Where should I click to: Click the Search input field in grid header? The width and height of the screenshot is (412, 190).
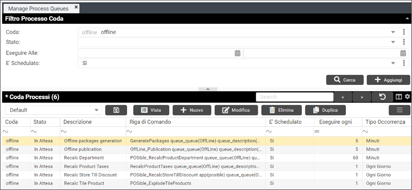(x=295, y=97)
